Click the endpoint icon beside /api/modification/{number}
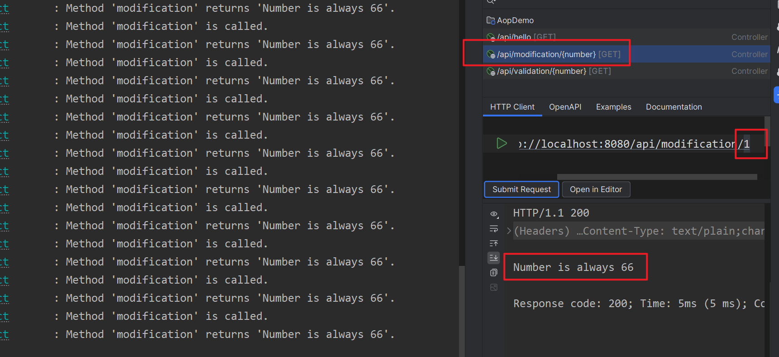 pos(491,55)
